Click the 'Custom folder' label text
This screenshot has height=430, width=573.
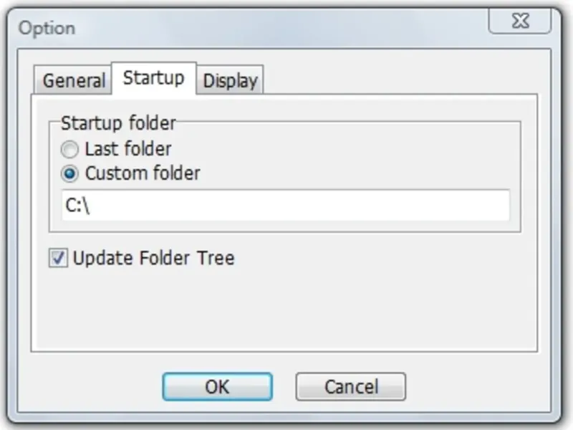[143, 173]
